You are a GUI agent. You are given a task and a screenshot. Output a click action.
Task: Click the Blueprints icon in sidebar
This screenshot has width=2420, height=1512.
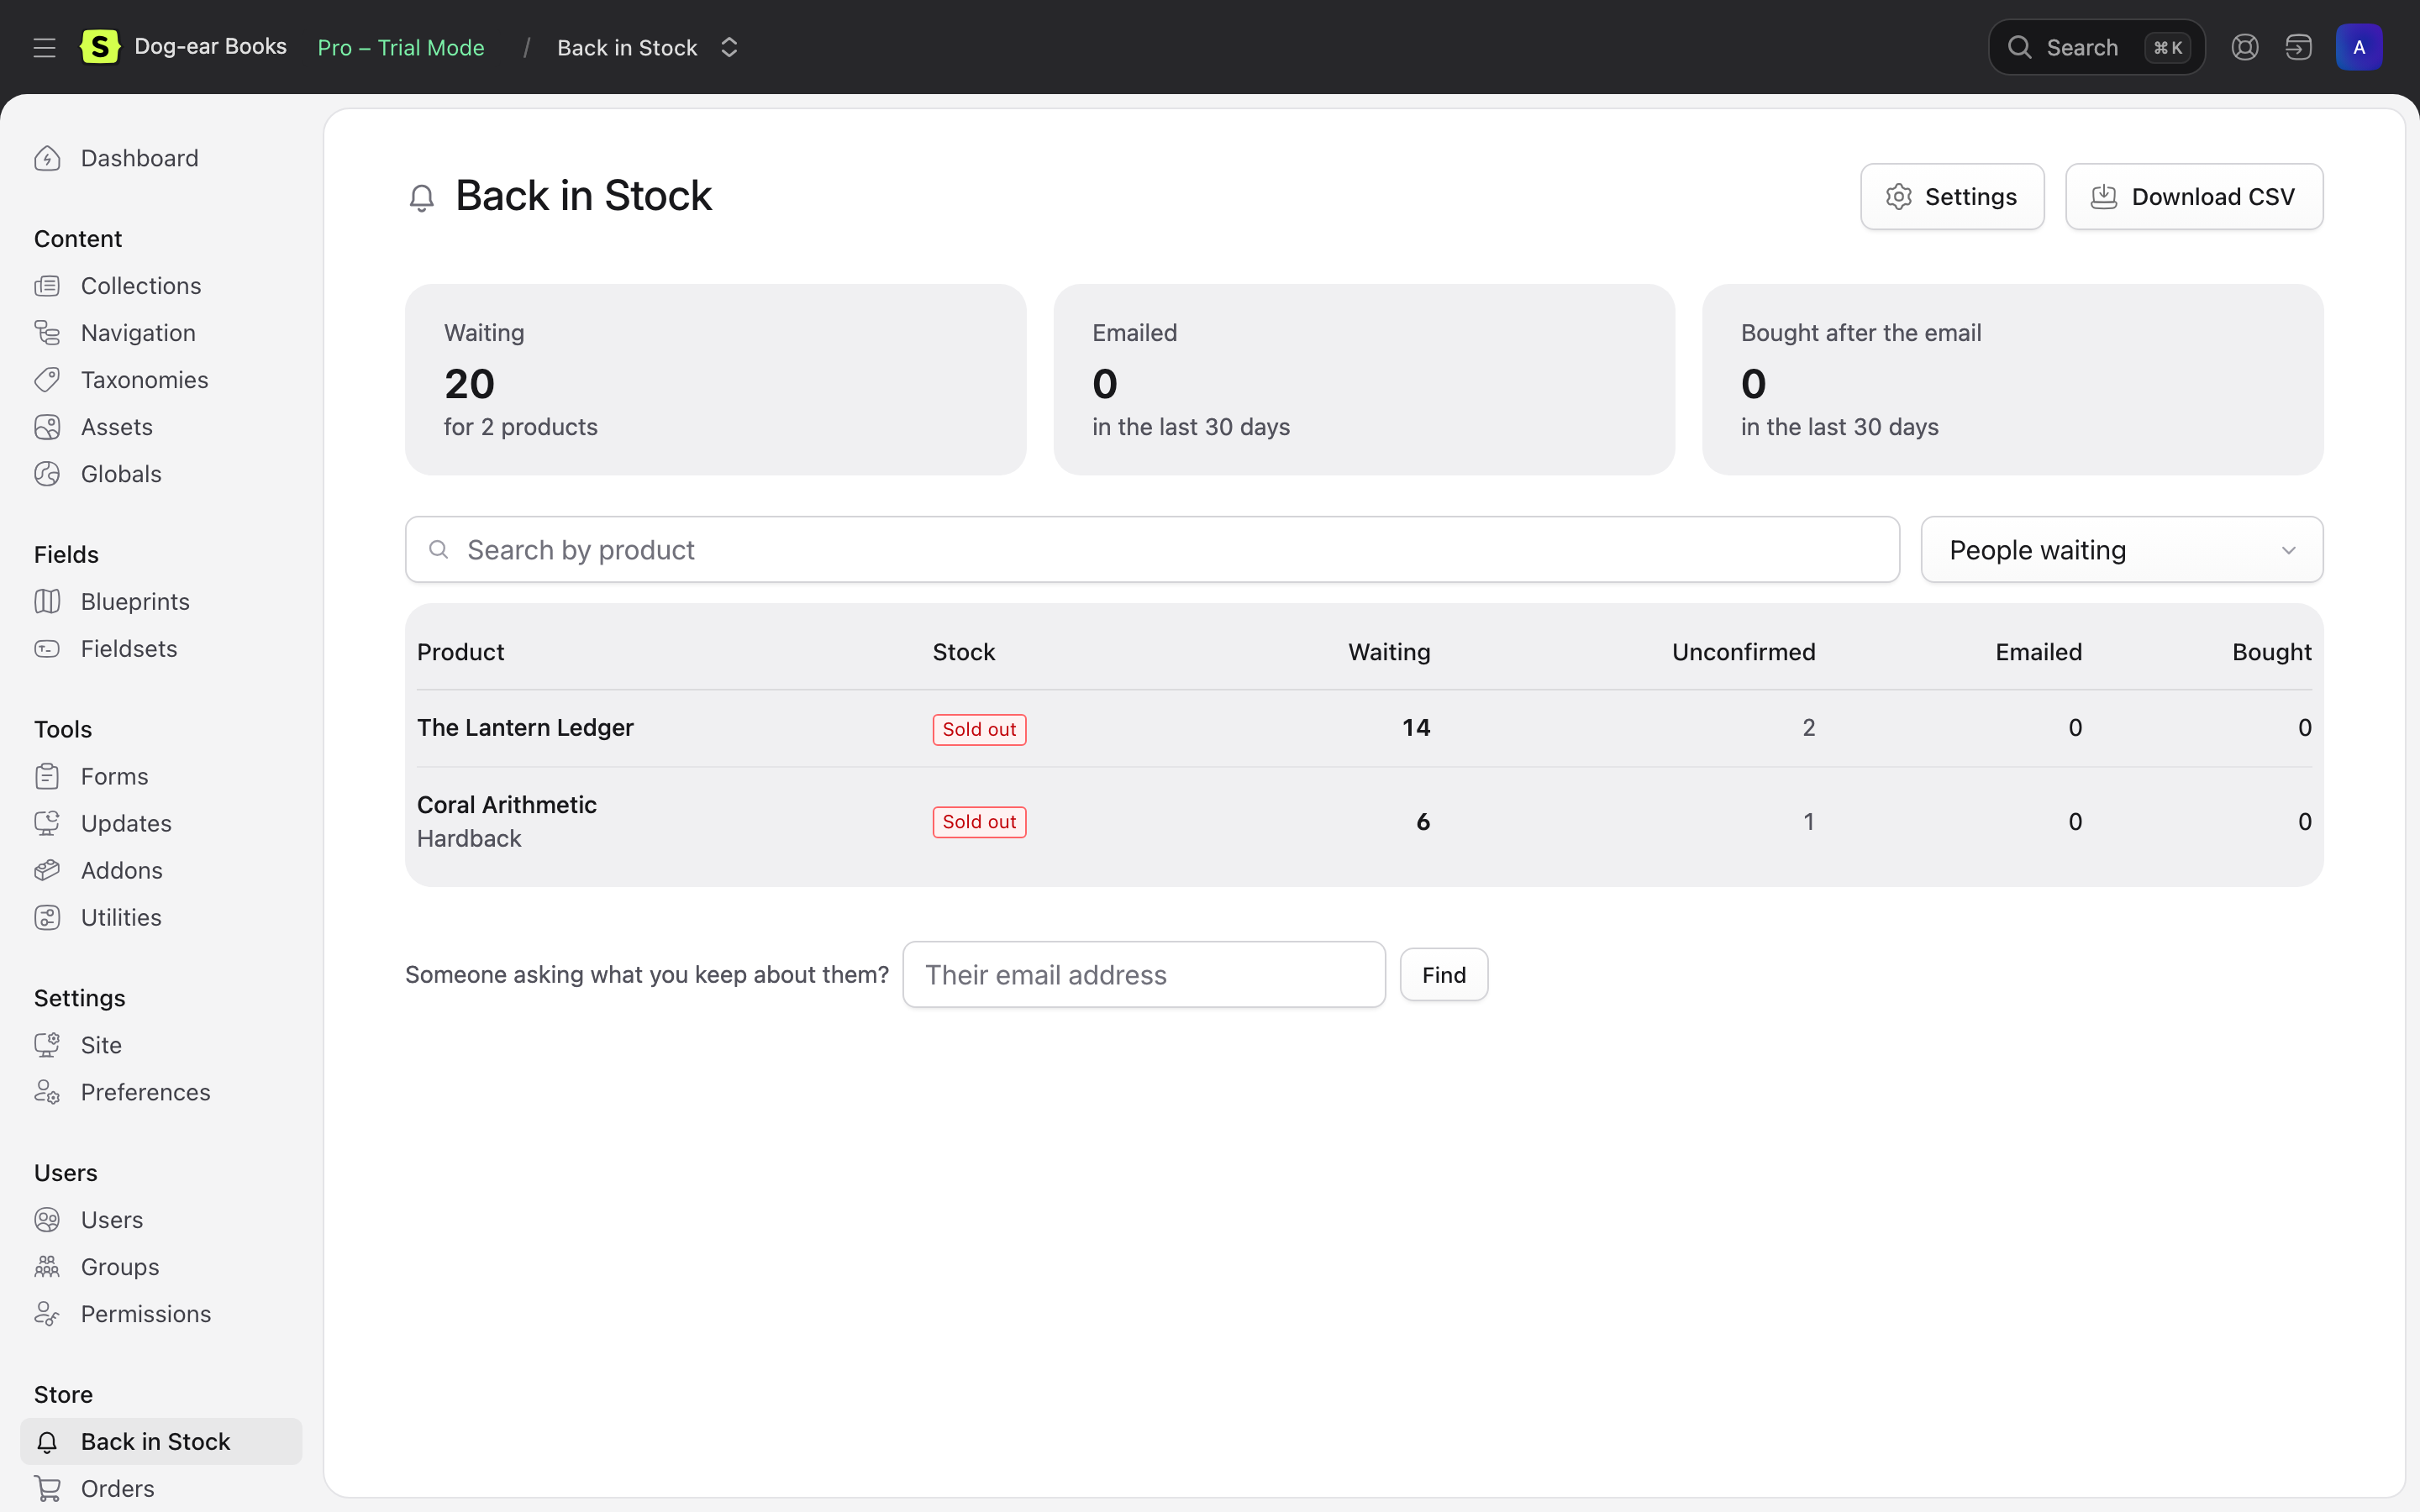[x=47, y=601]
